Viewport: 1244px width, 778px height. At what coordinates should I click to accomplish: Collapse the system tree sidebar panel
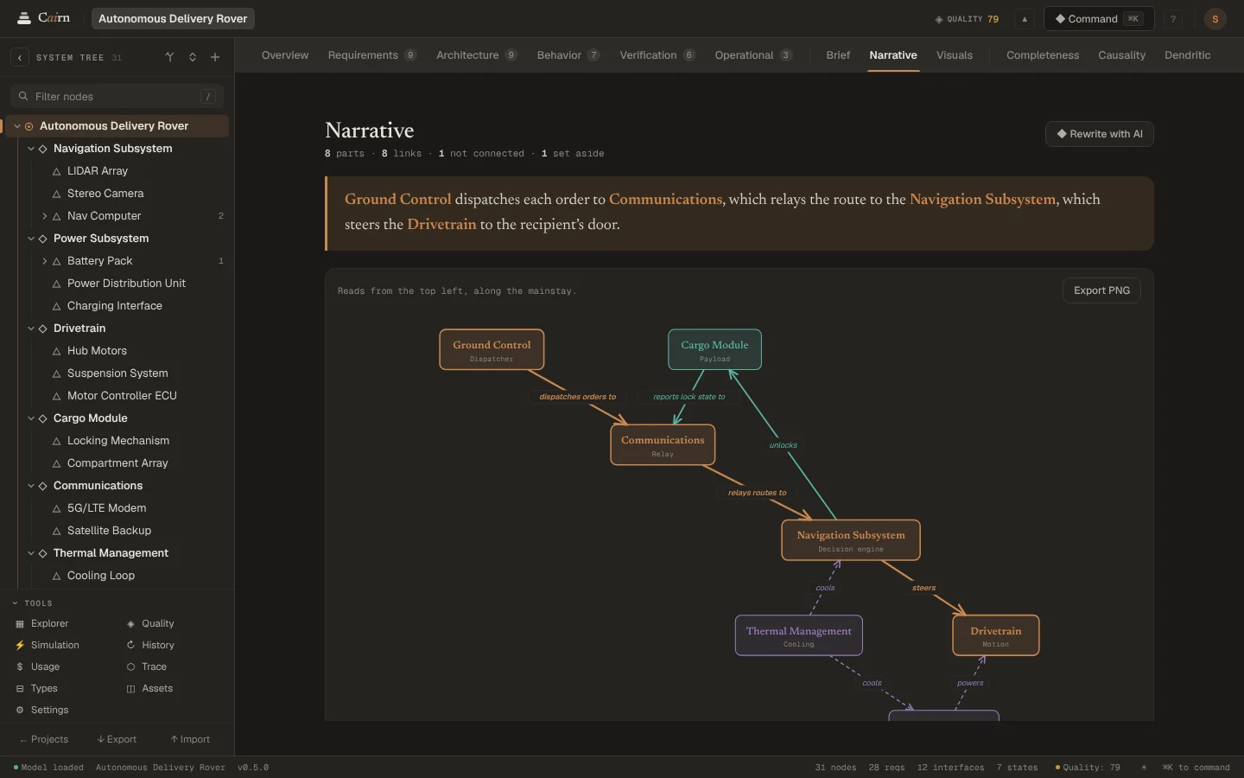[x=20, y=57]
